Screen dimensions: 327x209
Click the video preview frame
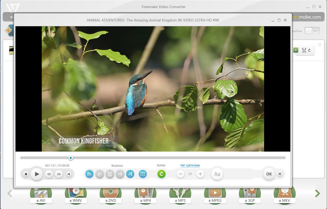153,89
